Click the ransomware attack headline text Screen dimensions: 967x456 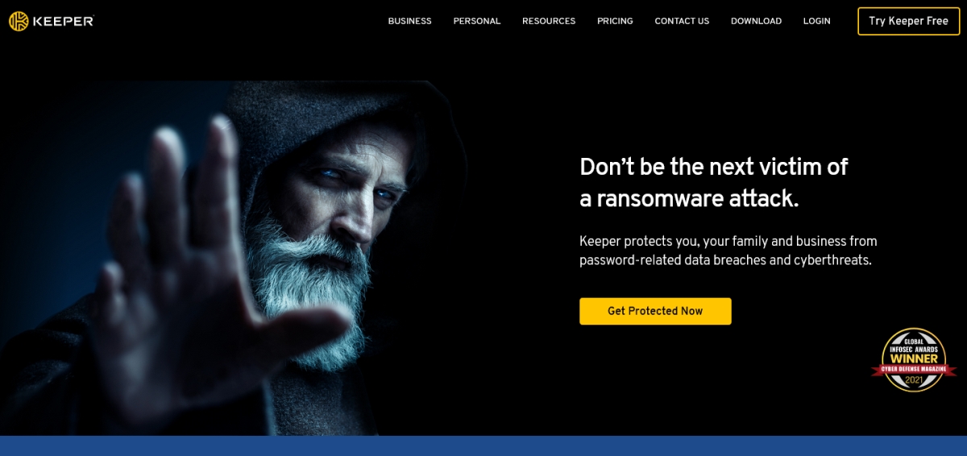(714, 183)
